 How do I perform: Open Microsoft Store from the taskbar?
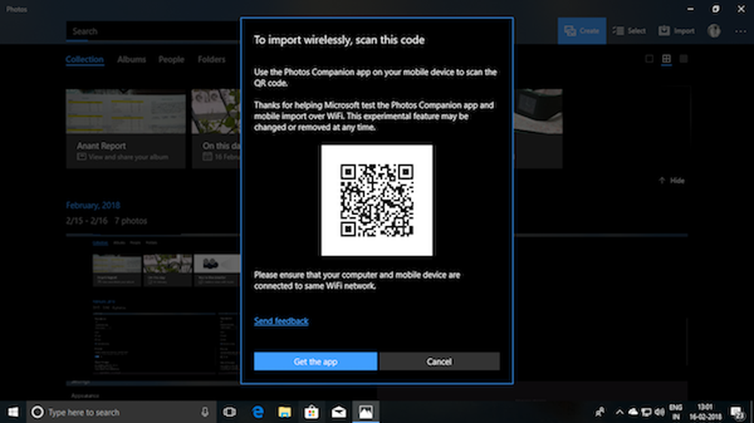point(311,412)
